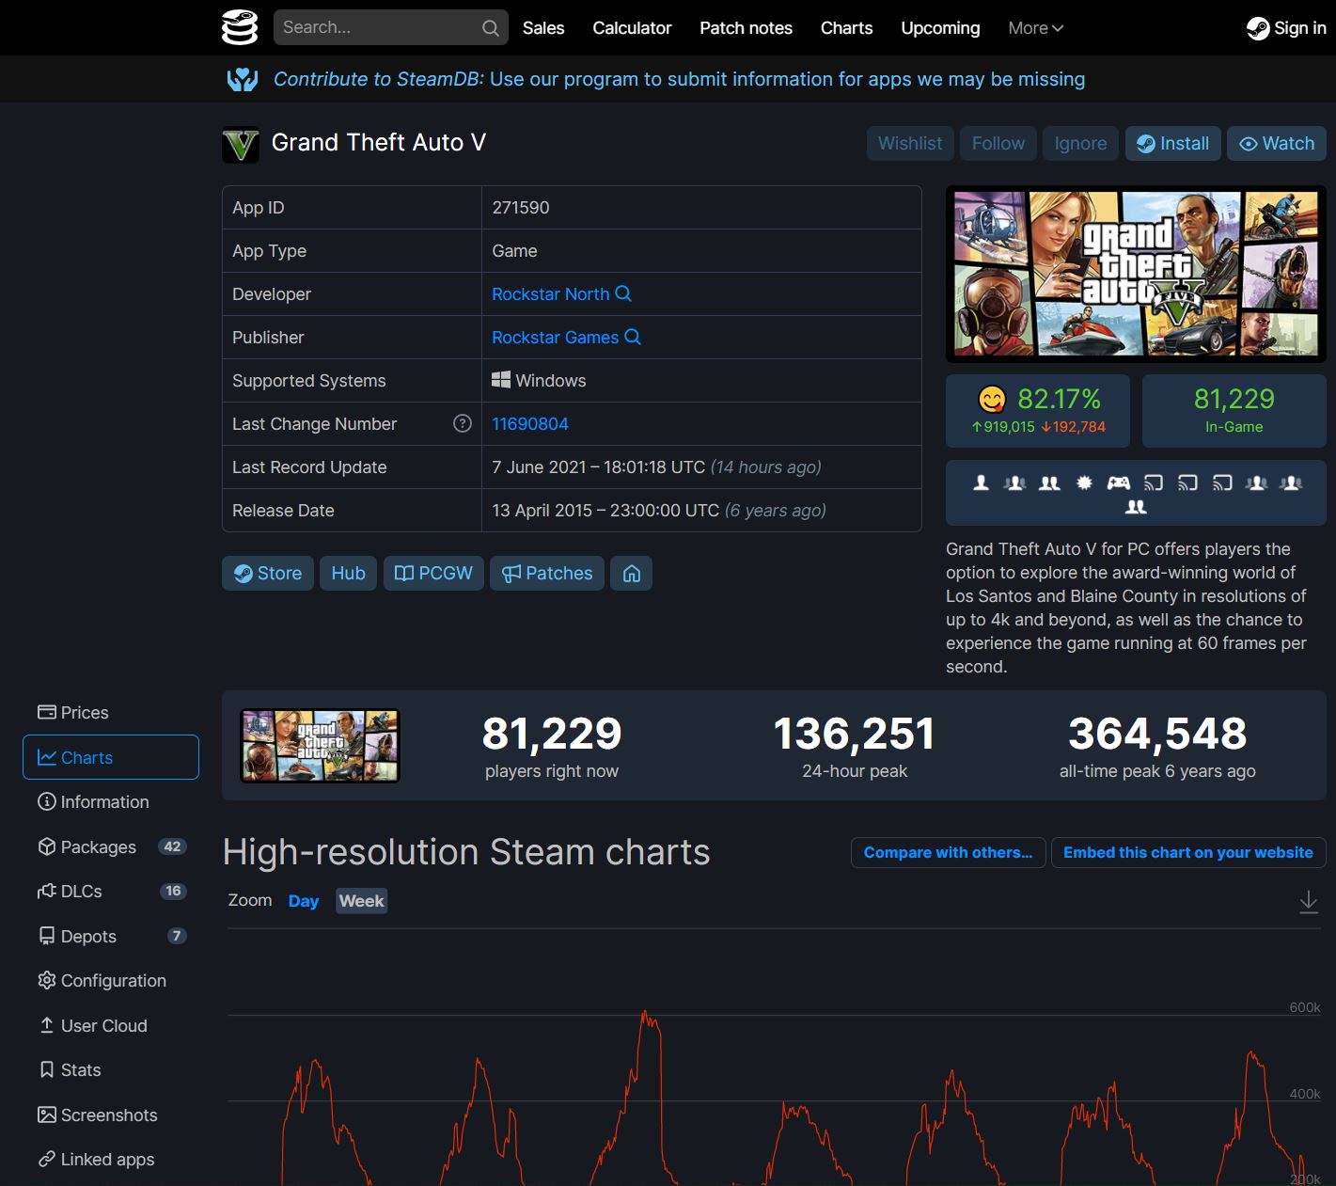The width and height of the screenshot is (1336, 1186).
Task: Open the Sales menu item
Action: pyautogui.click(x=543, y=28)
